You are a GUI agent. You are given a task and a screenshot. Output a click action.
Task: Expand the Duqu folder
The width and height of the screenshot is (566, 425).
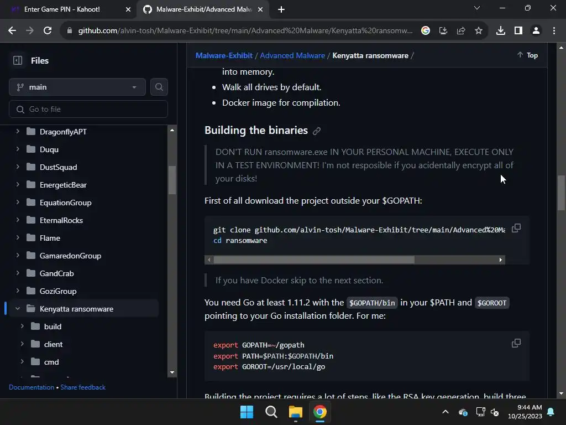coord(17,149)
